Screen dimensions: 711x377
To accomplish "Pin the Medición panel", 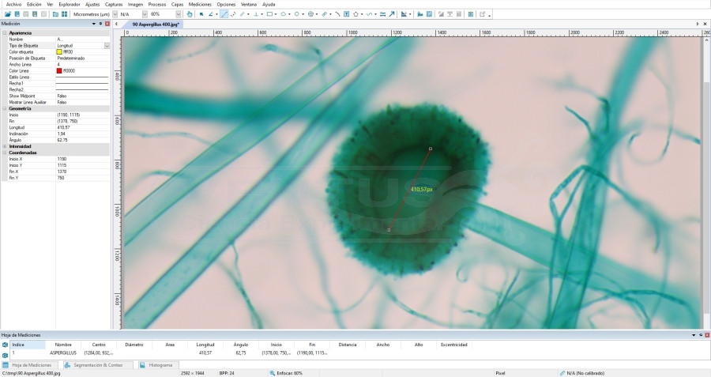I will 101,24.
